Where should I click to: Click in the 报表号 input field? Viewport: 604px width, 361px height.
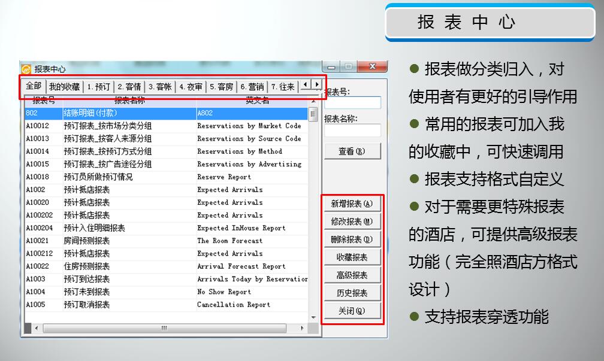coord(352,102)
